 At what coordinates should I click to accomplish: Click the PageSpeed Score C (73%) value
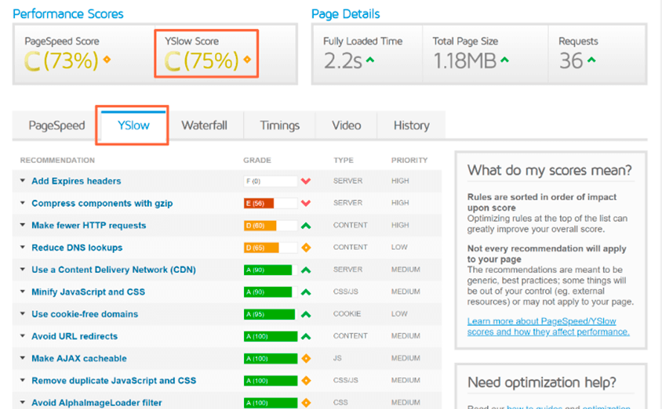pyautogui.click(x=61, y=60)
